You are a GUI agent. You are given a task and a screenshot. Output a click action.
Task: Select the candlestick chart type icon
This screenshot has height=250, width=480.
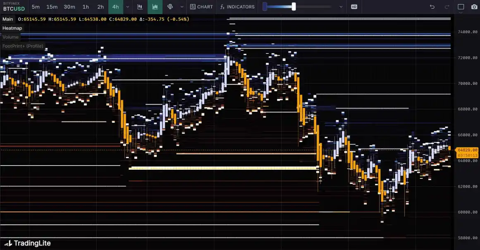(140, 7)
